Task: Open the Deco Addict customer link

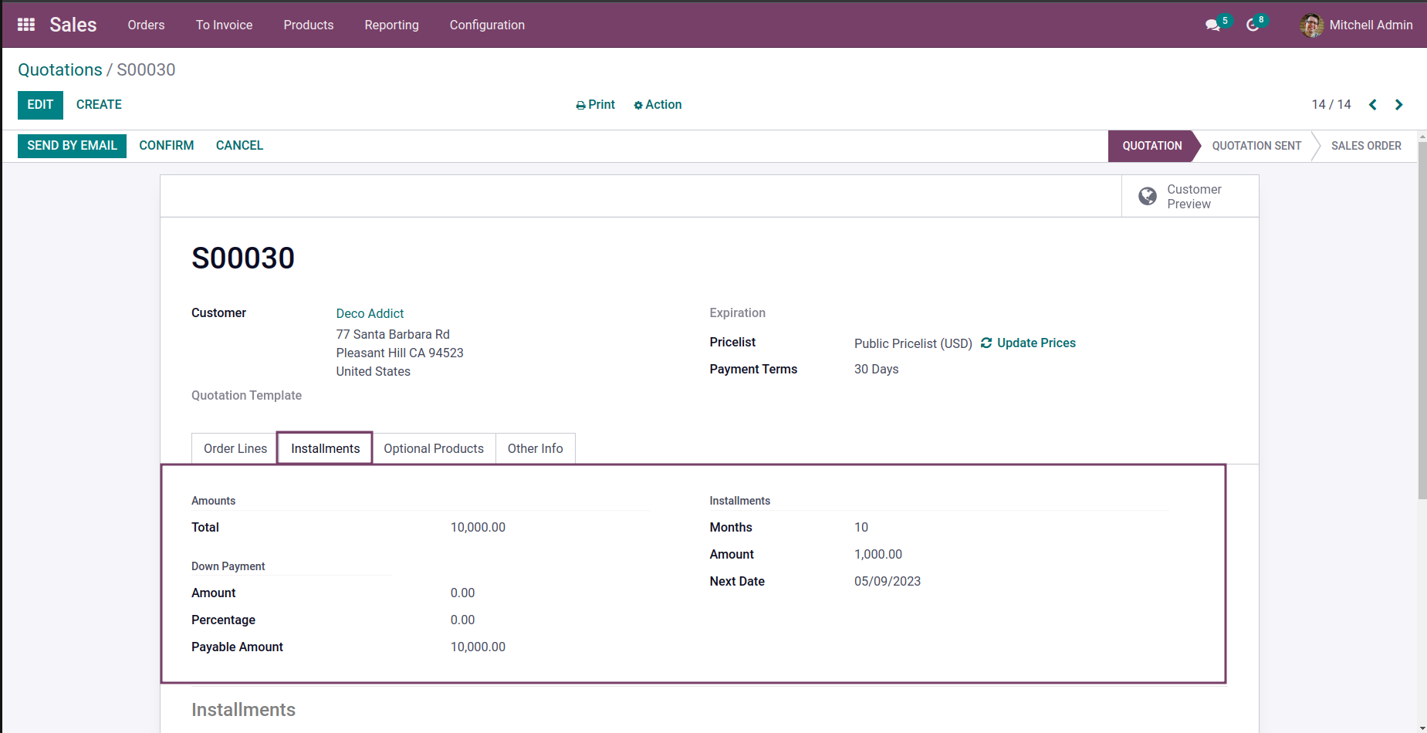Action: [370, 314]
